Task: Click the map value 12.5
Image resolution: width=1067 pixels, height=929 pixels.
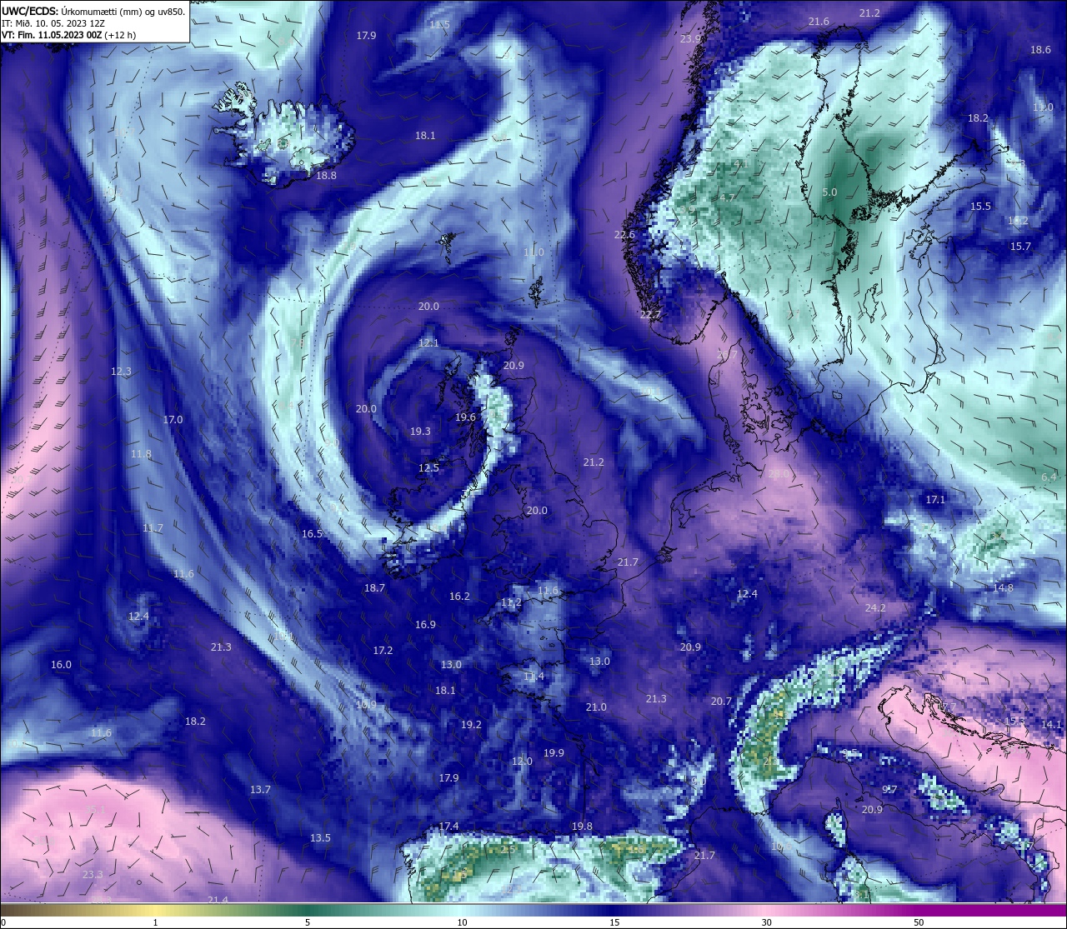Action: pos(428,467)
